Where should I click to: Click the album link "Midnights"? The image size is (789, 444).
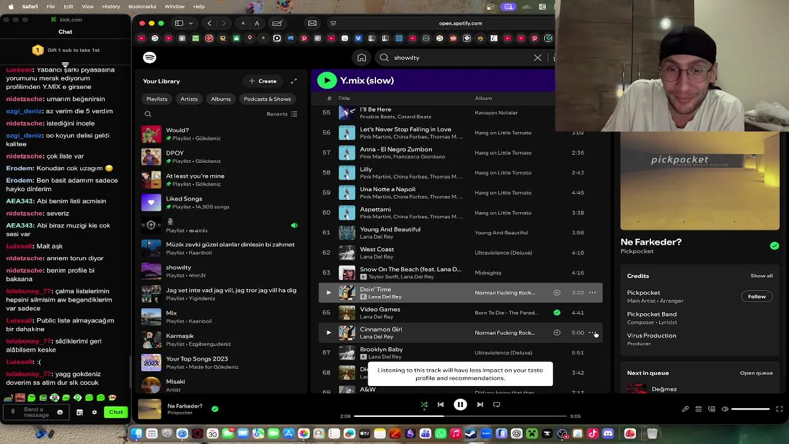(488, 273)
